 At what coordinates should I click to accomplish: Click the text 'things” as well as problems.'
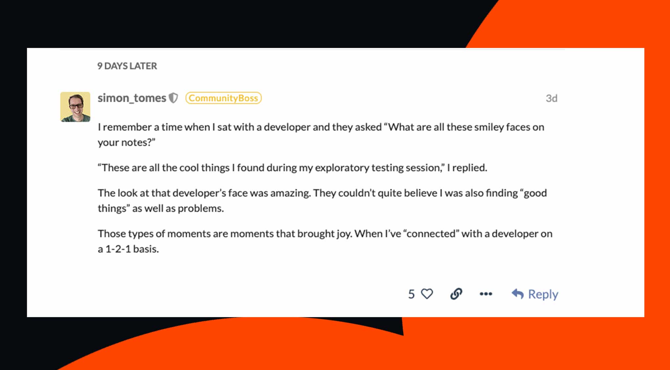click(x=161, y=208)
